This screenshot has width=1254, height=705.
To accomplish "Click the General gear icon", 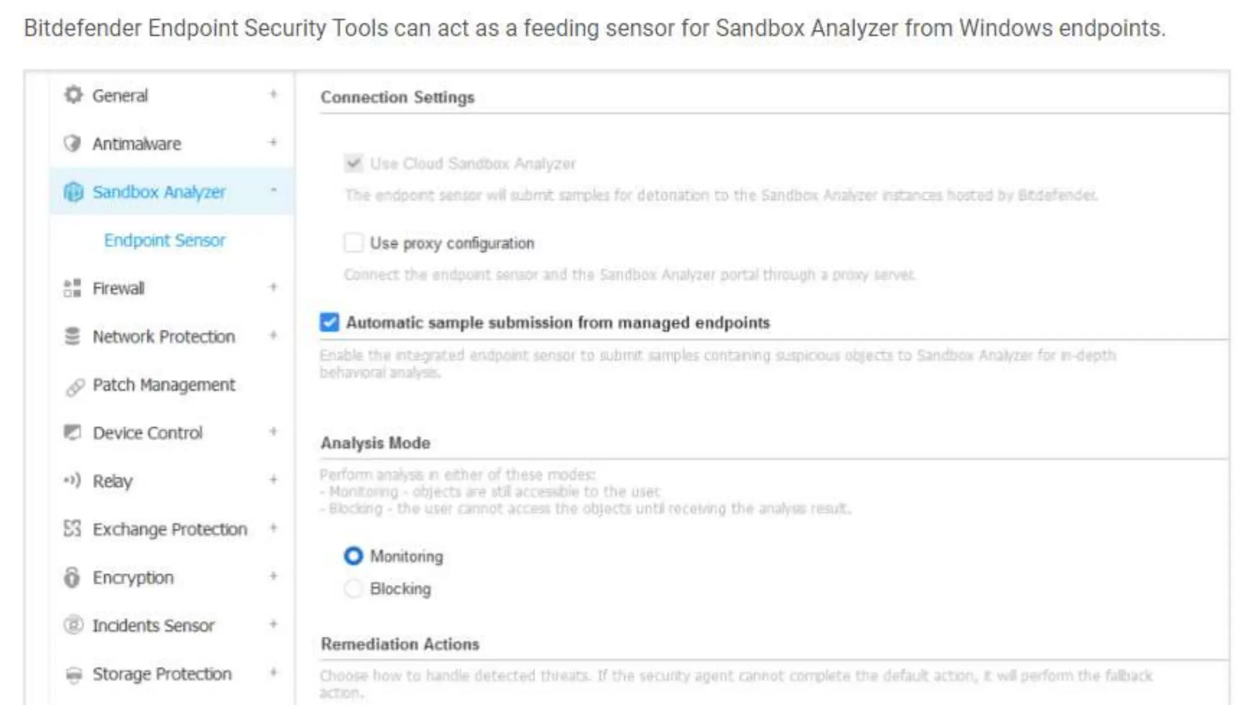I will pyautogui.click(x=73, y=95).
